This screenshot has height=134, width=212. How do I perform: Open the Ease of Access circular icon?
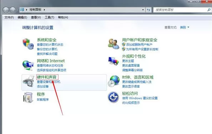[x=113, y=97]
